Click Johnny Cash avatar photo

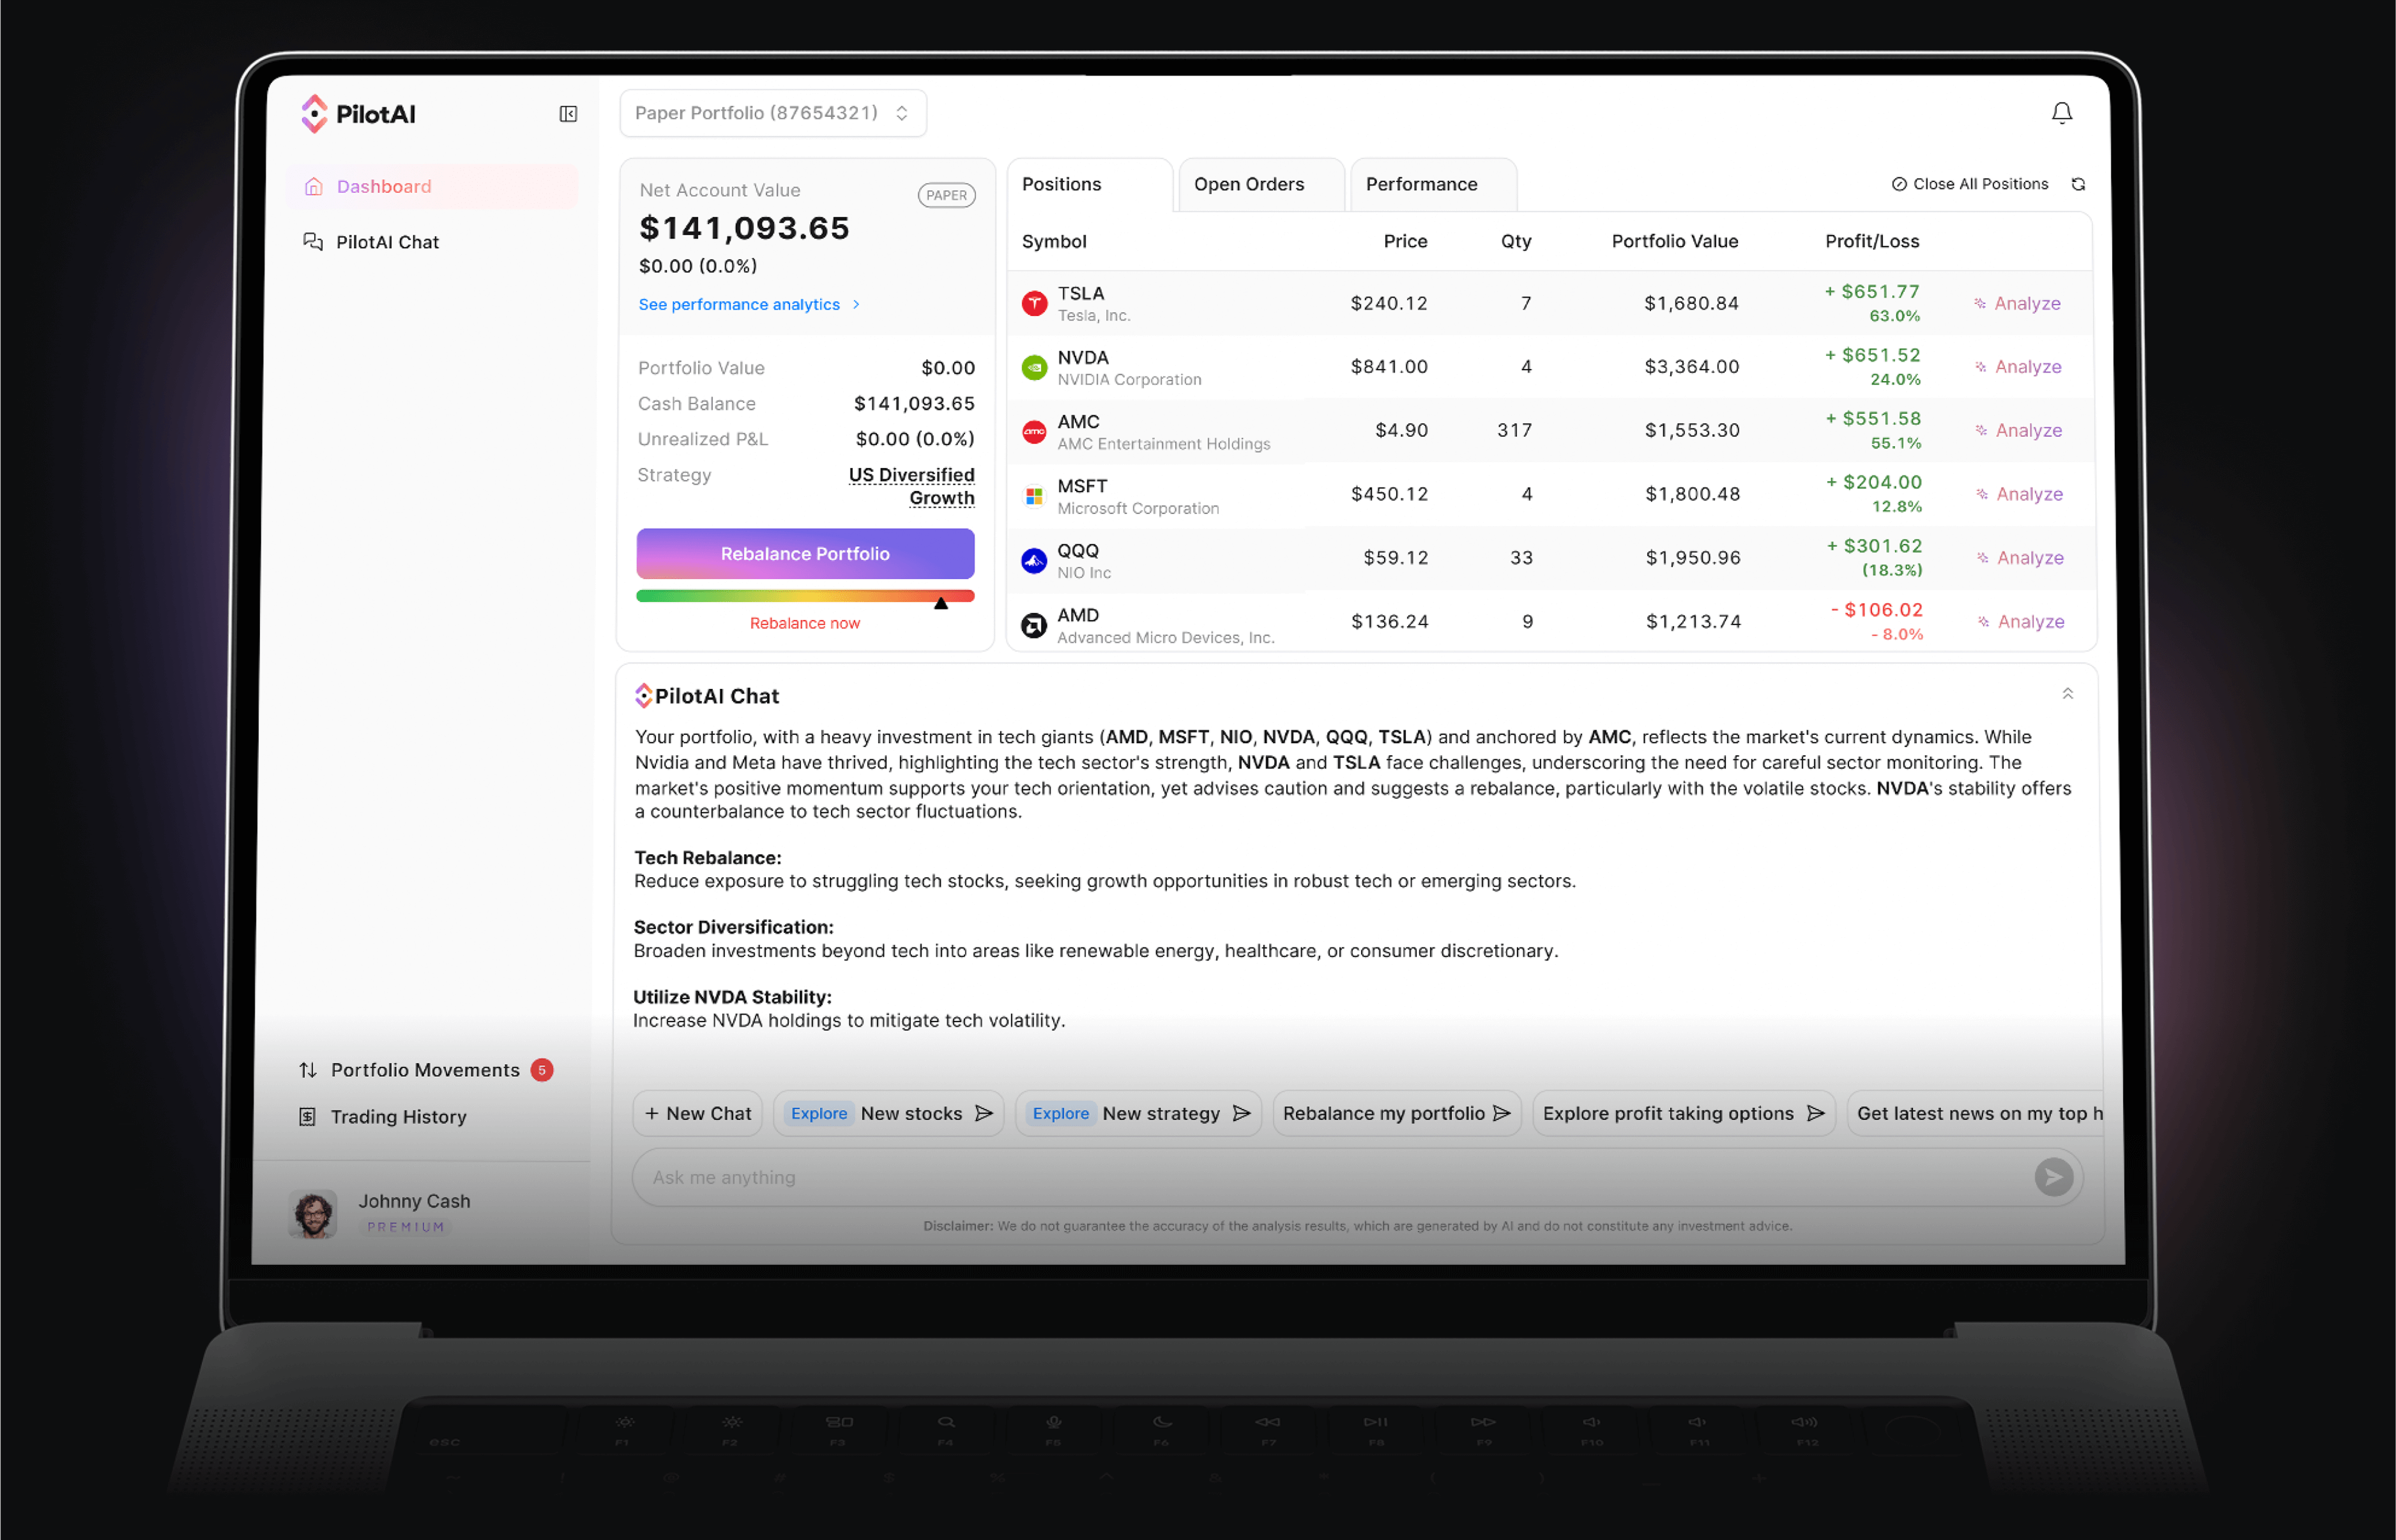(x=313, y=1213)
